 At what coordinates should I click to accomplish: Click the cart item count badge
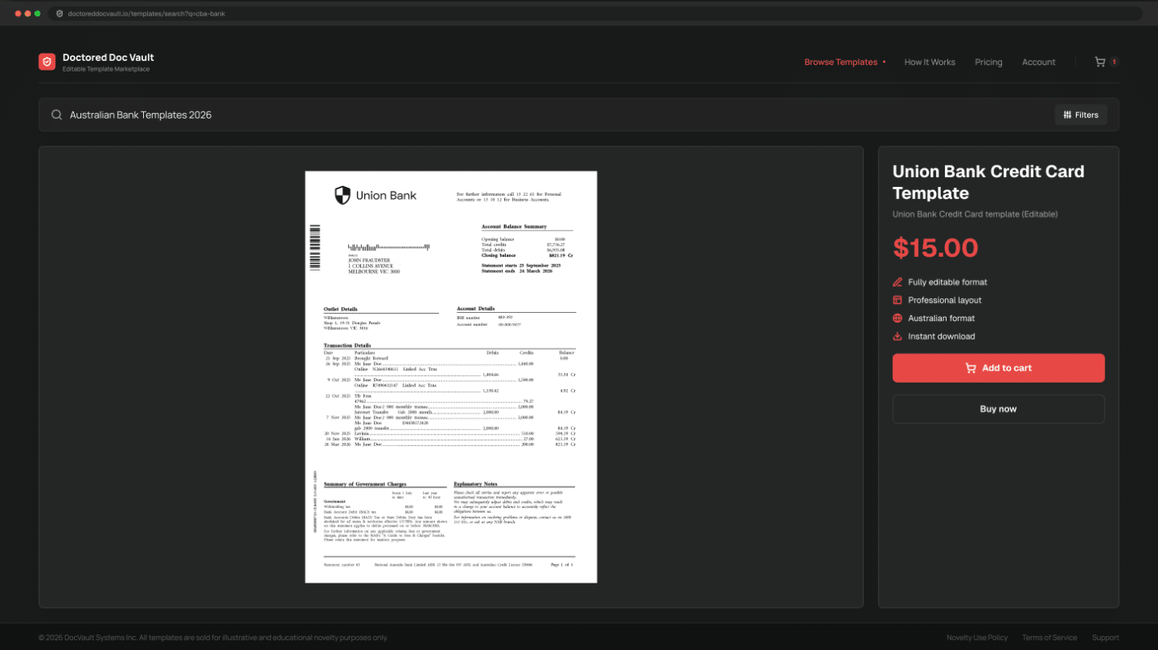click(x=1113, y=62)
